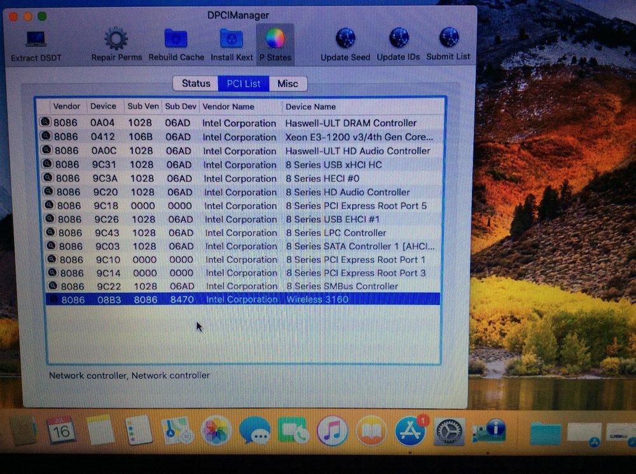Image resolution: width=636 pixels, height=474 pixels.
Task: Open P States color wheel icon
Action: [275, 39]
